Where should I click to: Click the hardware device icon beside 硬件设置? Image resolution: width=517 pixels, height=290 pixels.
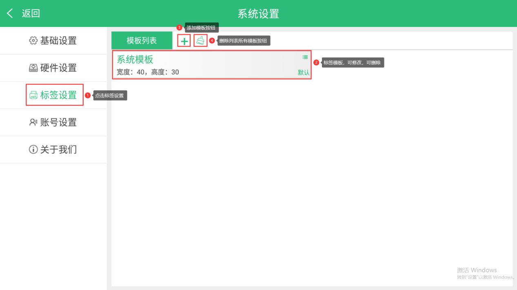pyautogui.click(x=33, y=68)
